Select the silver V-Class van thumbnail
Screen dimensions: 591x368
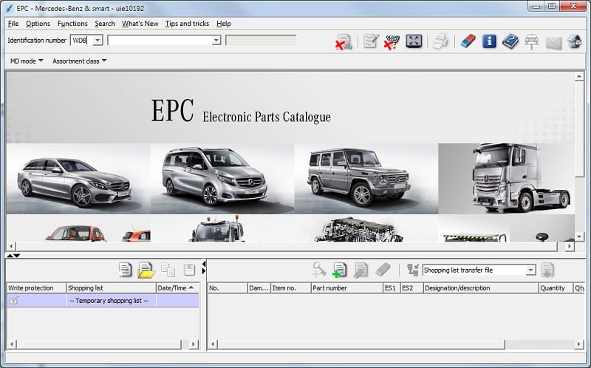pyautogui.click(x=222, y=178)
